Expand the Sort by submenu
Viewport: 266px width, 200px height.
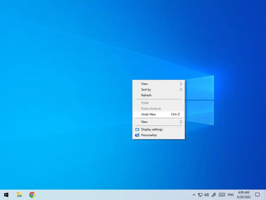tap(159, 90)
